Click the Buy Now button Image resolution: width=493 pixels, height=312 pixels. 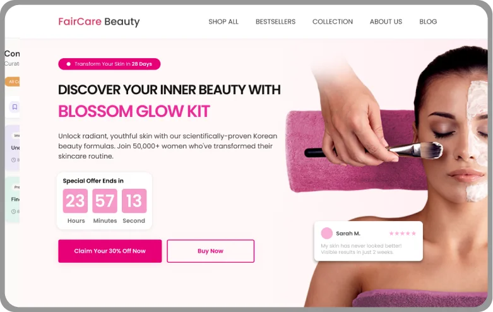click(x=210, y=251)
